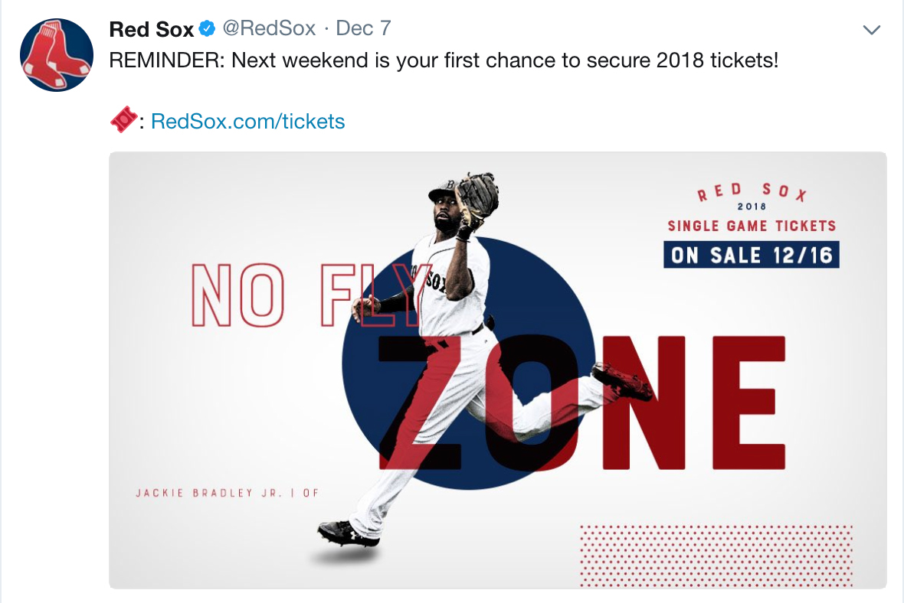This screenshot has width=904, height=603.
Task: Click the ON SALE 12/16 banner
Action: (x=752, y=255)
